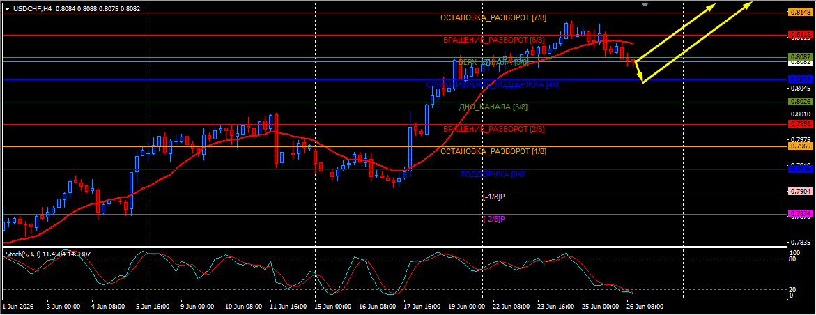Image resolution: width=816 pixels, height=315 pixels.
Task: Click the stochastic scale value 20
Action: pos(793,289)
